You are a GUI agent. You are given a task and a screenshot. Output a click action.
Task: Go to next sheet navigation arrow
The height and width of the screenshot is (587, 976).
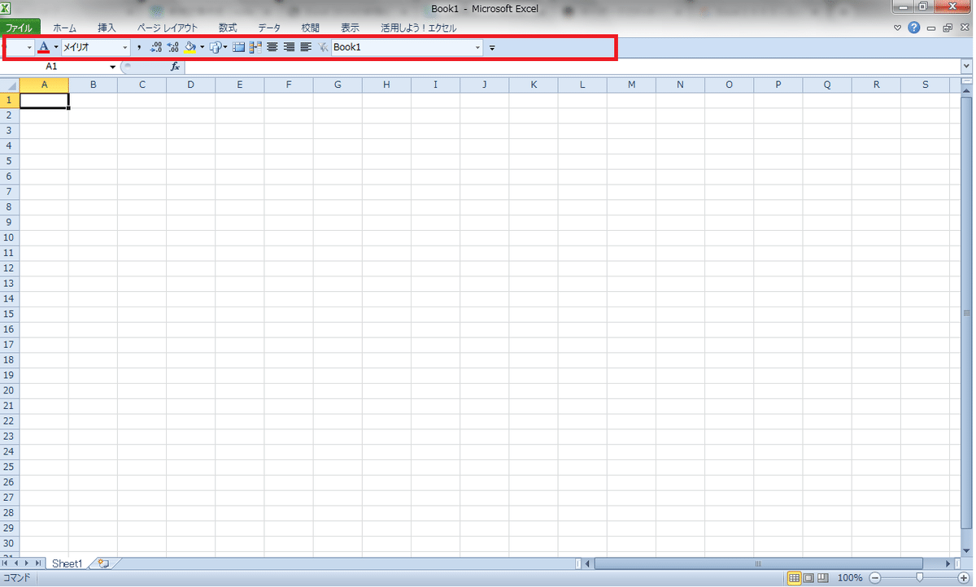(x=27, y=563)
